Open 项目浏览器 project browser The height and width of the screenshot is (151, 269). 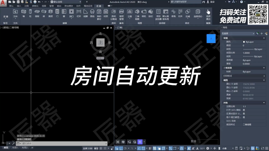158,15
